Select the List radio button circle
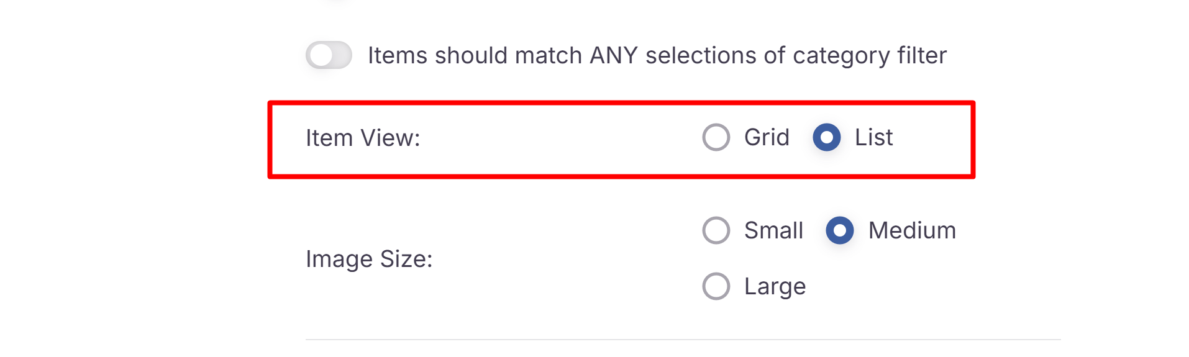This screenshot has height=357, width=1189. [826, 137]
